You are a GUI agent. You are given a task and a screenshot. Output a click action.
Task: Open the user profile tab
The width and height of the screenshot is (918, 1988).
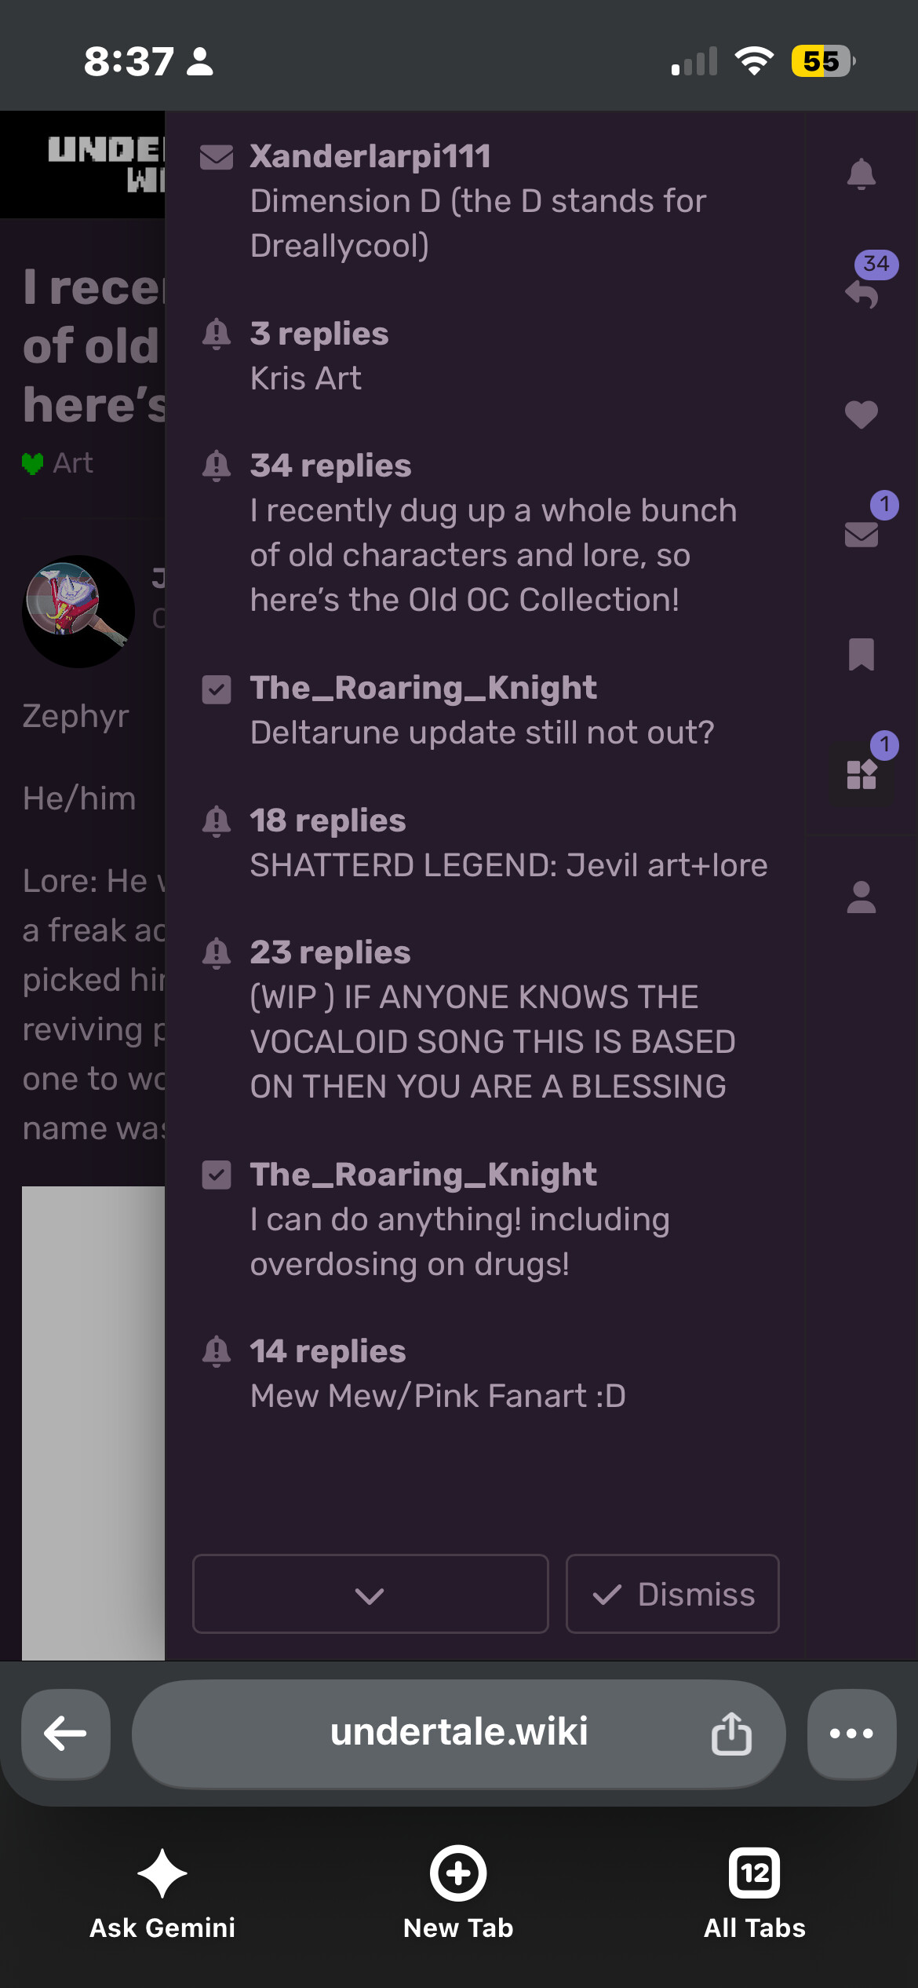click(x=861, y=897)
